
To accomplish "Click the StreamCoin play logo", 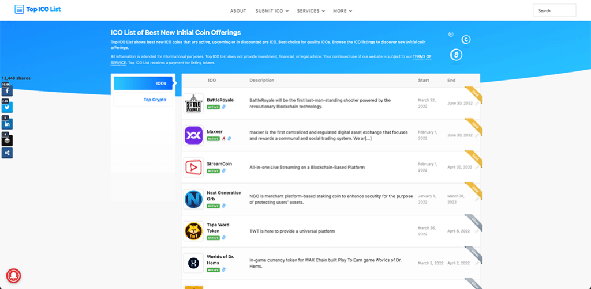I will pos(193,168).
